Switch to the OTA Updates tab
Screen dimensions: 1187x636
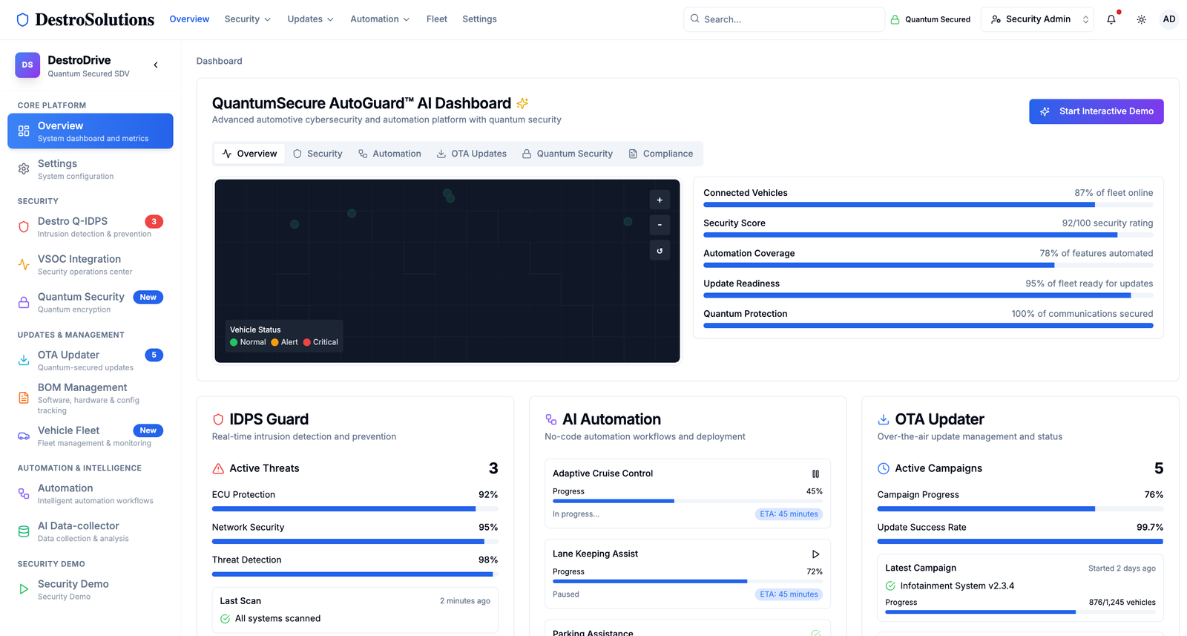click(x=472, y=154)
